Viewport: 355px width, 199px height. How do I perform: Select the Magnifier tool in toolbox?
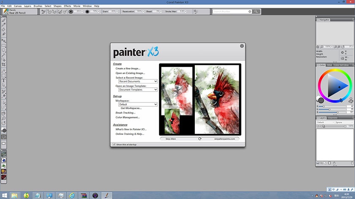point(4,118)
